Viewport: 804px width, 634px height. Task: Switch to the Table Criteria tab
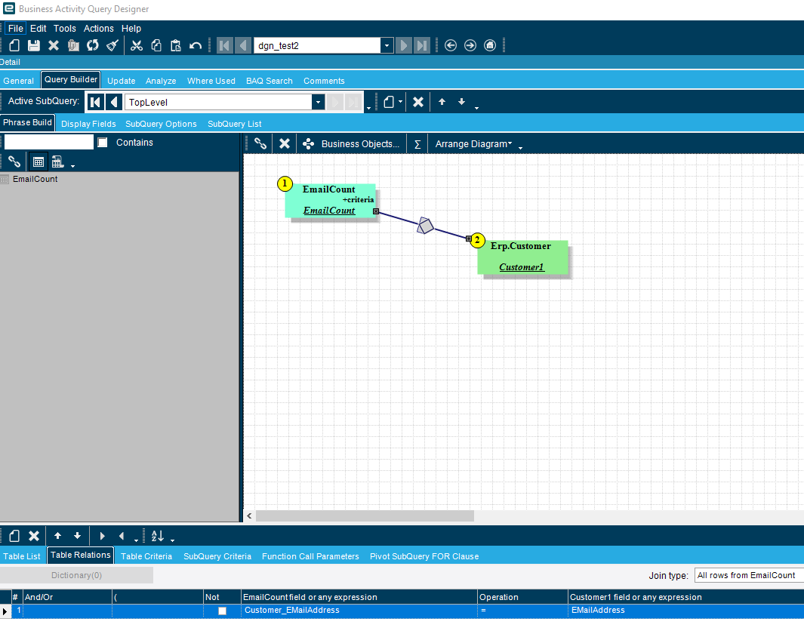click(x=146, y=556)
